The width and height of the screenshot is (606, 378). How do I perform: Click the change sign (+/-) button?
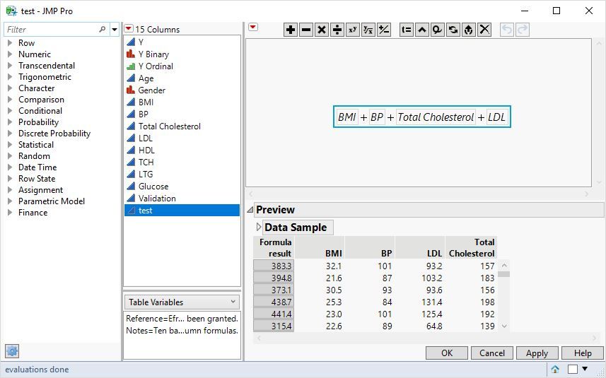pyautogui.click(x=383, y=30)
